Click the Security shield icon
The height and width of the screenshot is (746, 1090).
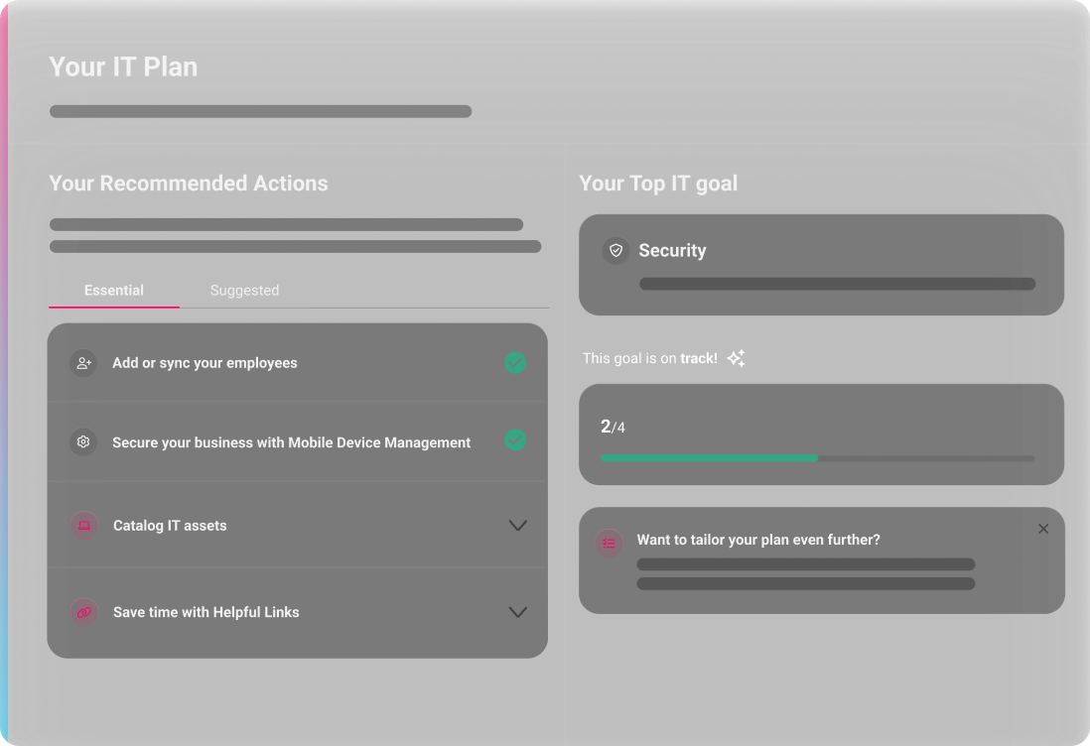coord(615,250)
